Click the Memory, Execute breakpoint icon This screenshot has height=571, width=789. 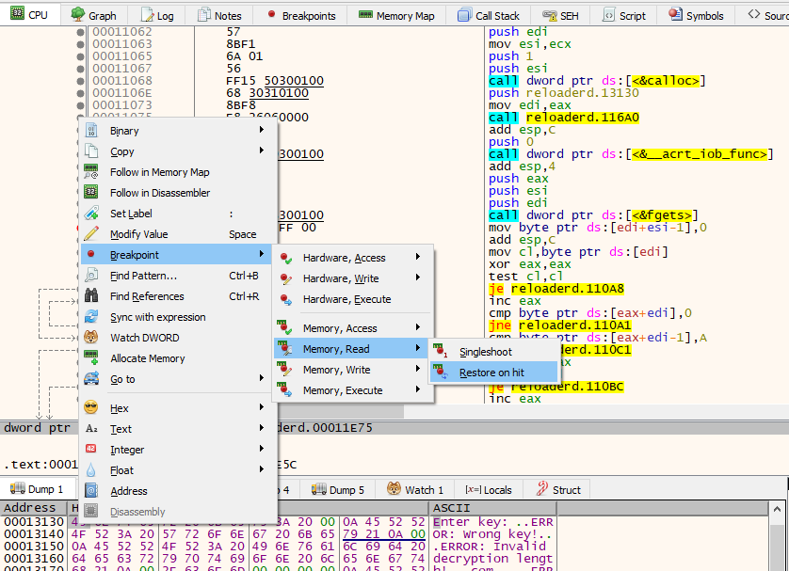click(284, 390)
